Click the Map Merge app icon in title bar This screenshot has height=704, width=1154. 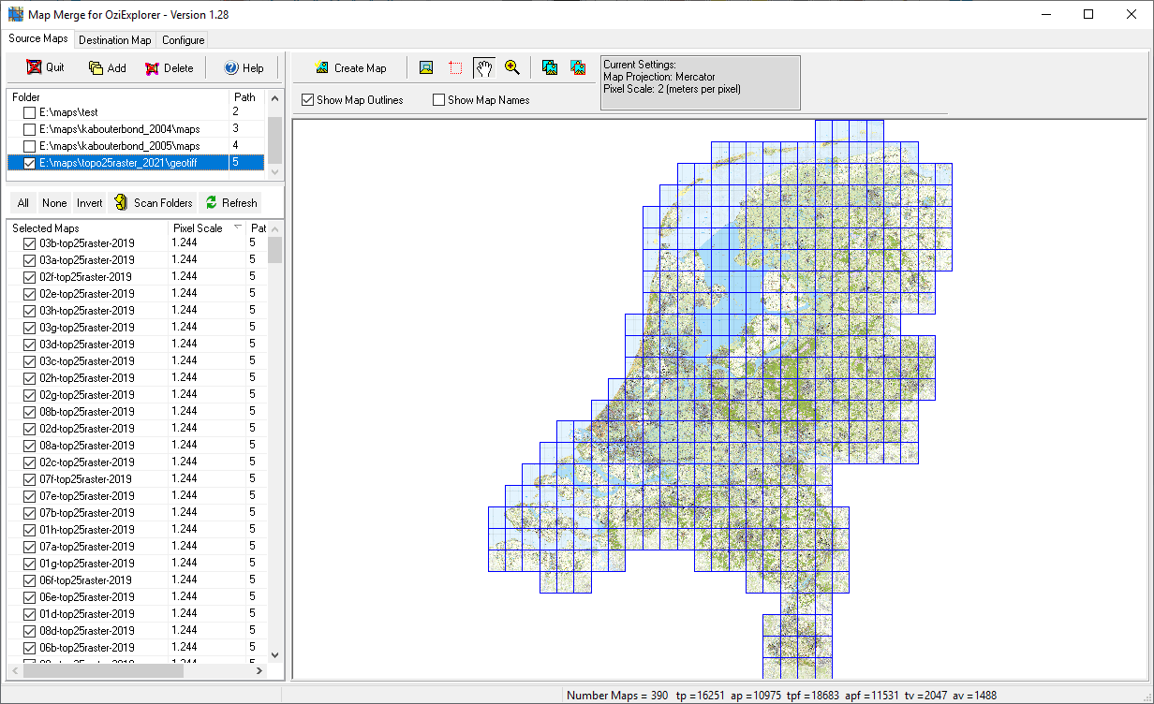tap(15, 15)
